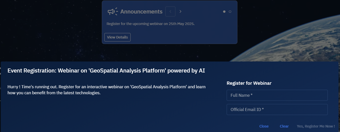This screenshot has height=132, width=340.
Task: Click the webinar on 25th May announcement text
Action: pos(150,24)
